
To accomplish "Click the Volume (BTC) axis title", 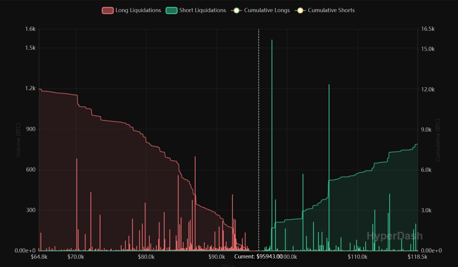I will pos(18,140).
